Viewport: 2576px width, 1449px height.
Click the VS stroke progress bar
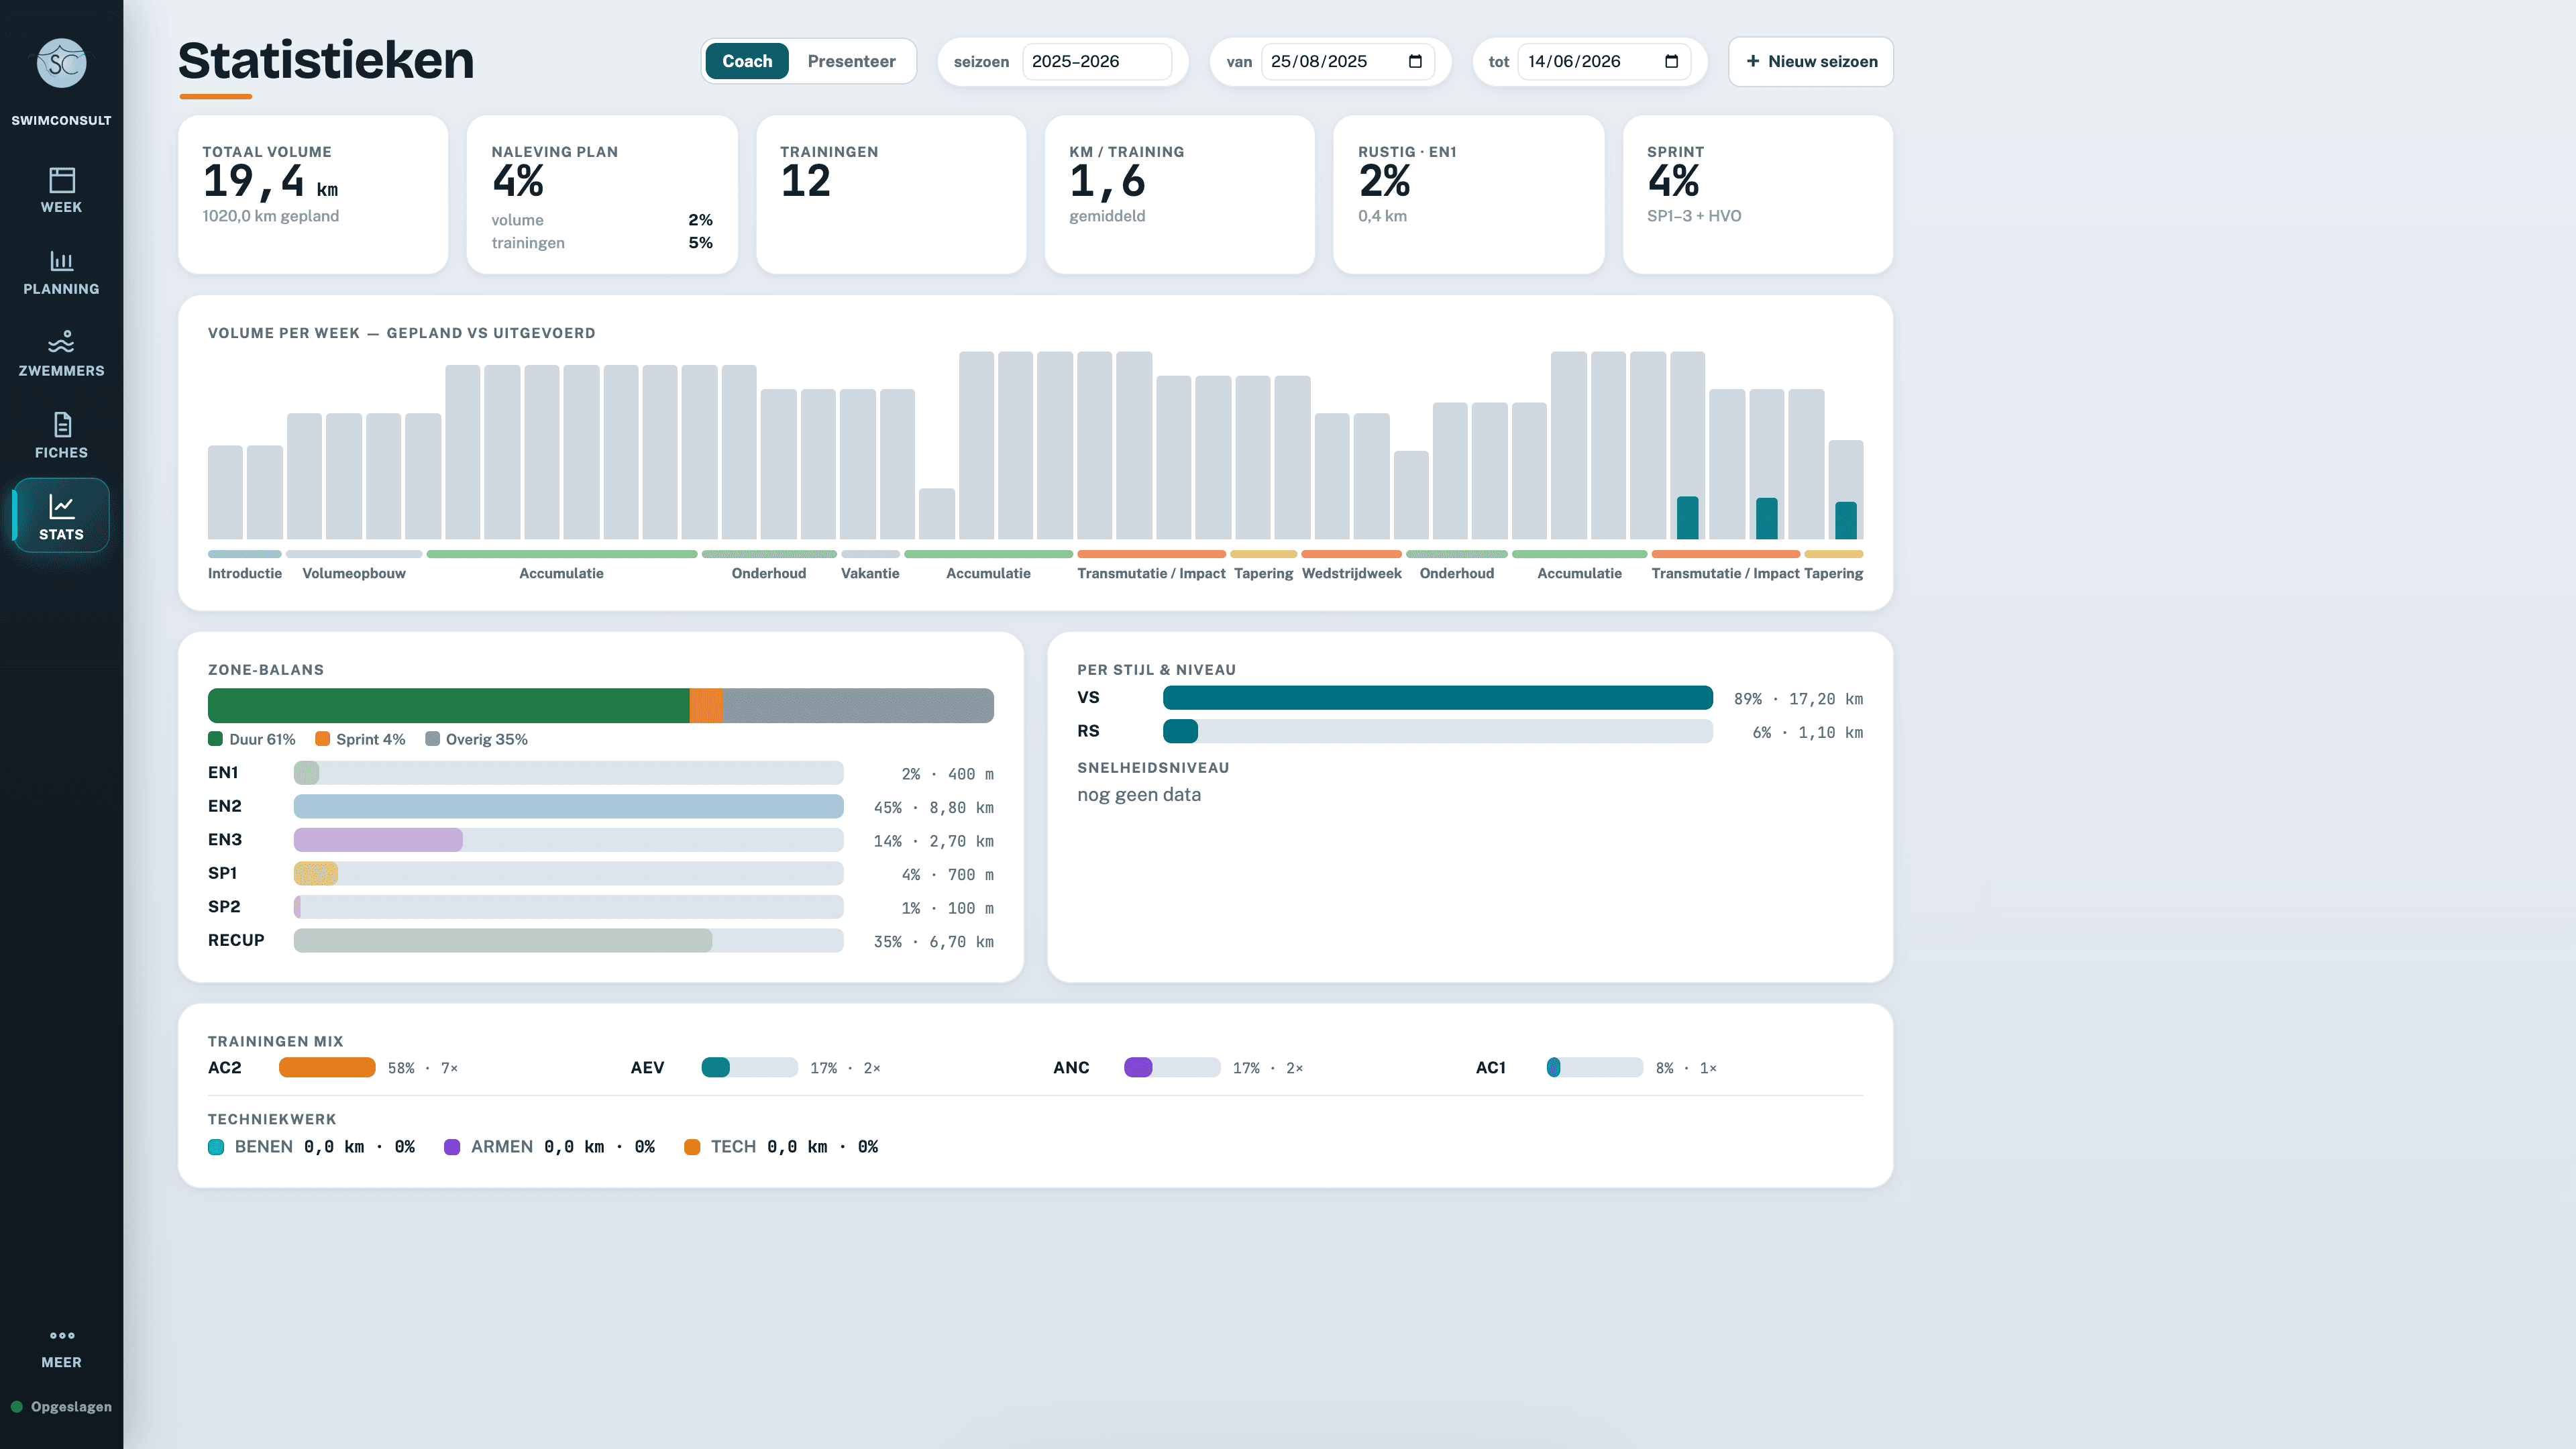(1437, 698)
